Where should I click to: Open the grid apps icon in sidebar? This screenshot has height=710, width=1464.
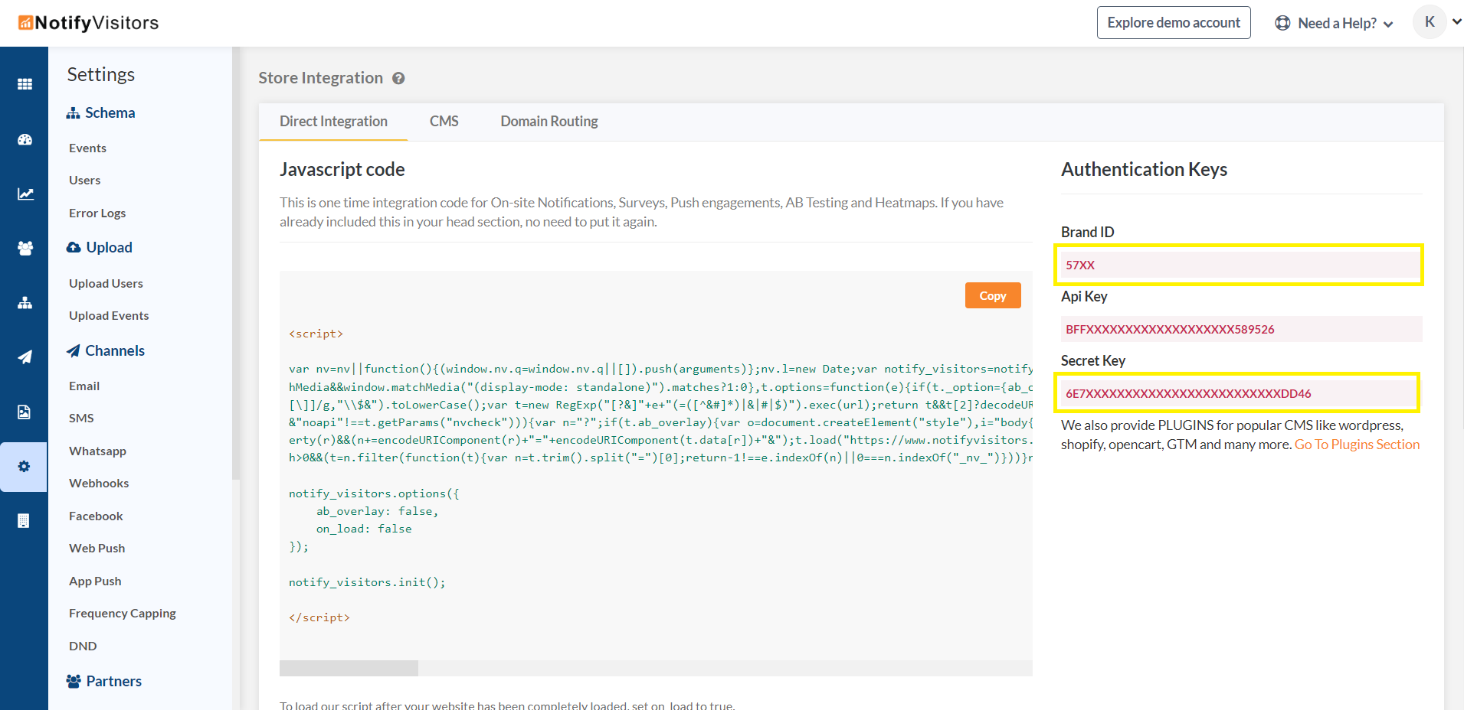pyautogui.click(x=25, y=84)
